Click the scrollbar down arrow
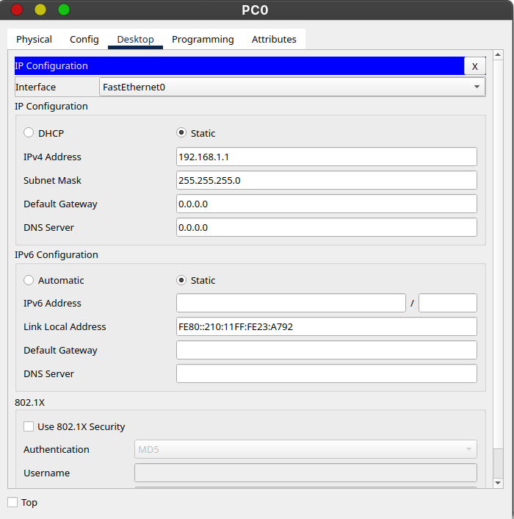The height and width of the screenshot is (519, 514). 498,482
